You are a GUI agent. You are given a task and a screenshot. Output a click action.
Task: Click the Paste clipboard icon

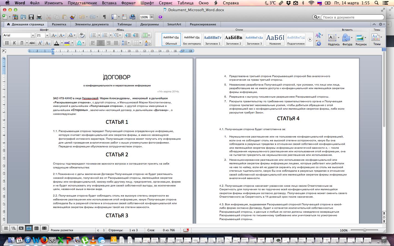[x=65, y=17]
